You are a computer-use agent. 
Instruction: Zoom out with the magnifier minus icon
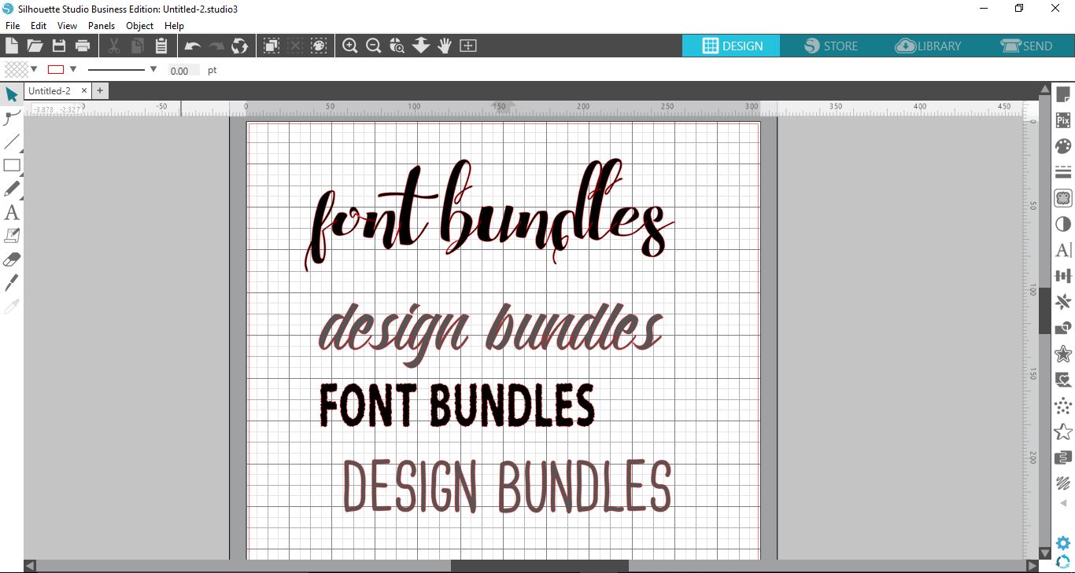[374, 46]
